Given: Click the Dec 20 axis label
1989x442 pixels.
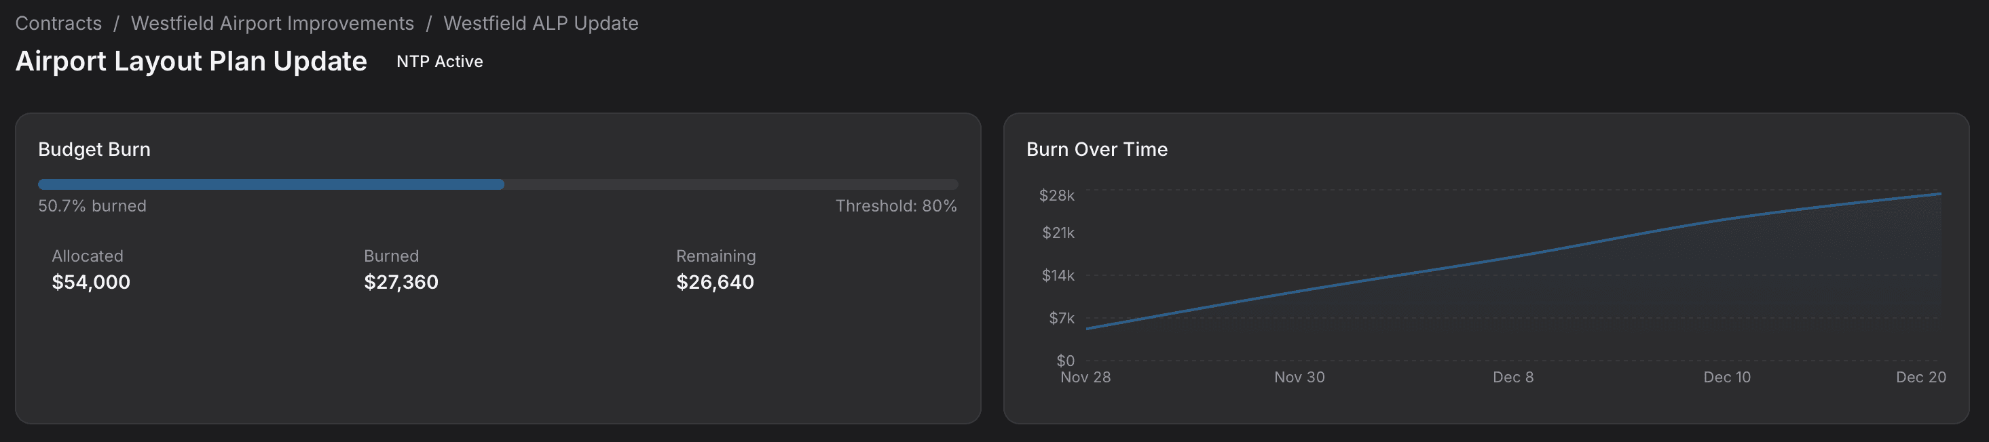Looking at the screenshot, I should (x=1922, y=376).
